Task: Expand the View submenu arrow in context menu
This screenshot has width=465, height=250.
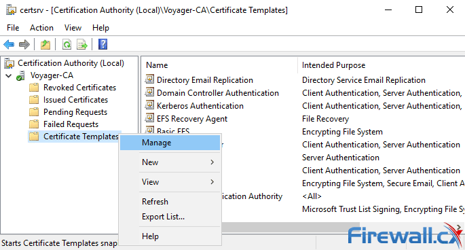Action: pos(212,181)
